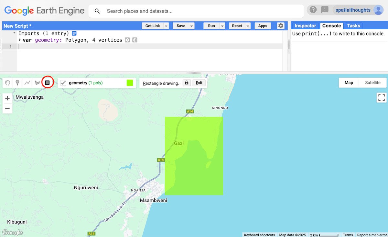Image resolution: width=388 pixels, height=237 pixels.
Task: Activate the rectangle drawing tool
Action: [48, 82]
